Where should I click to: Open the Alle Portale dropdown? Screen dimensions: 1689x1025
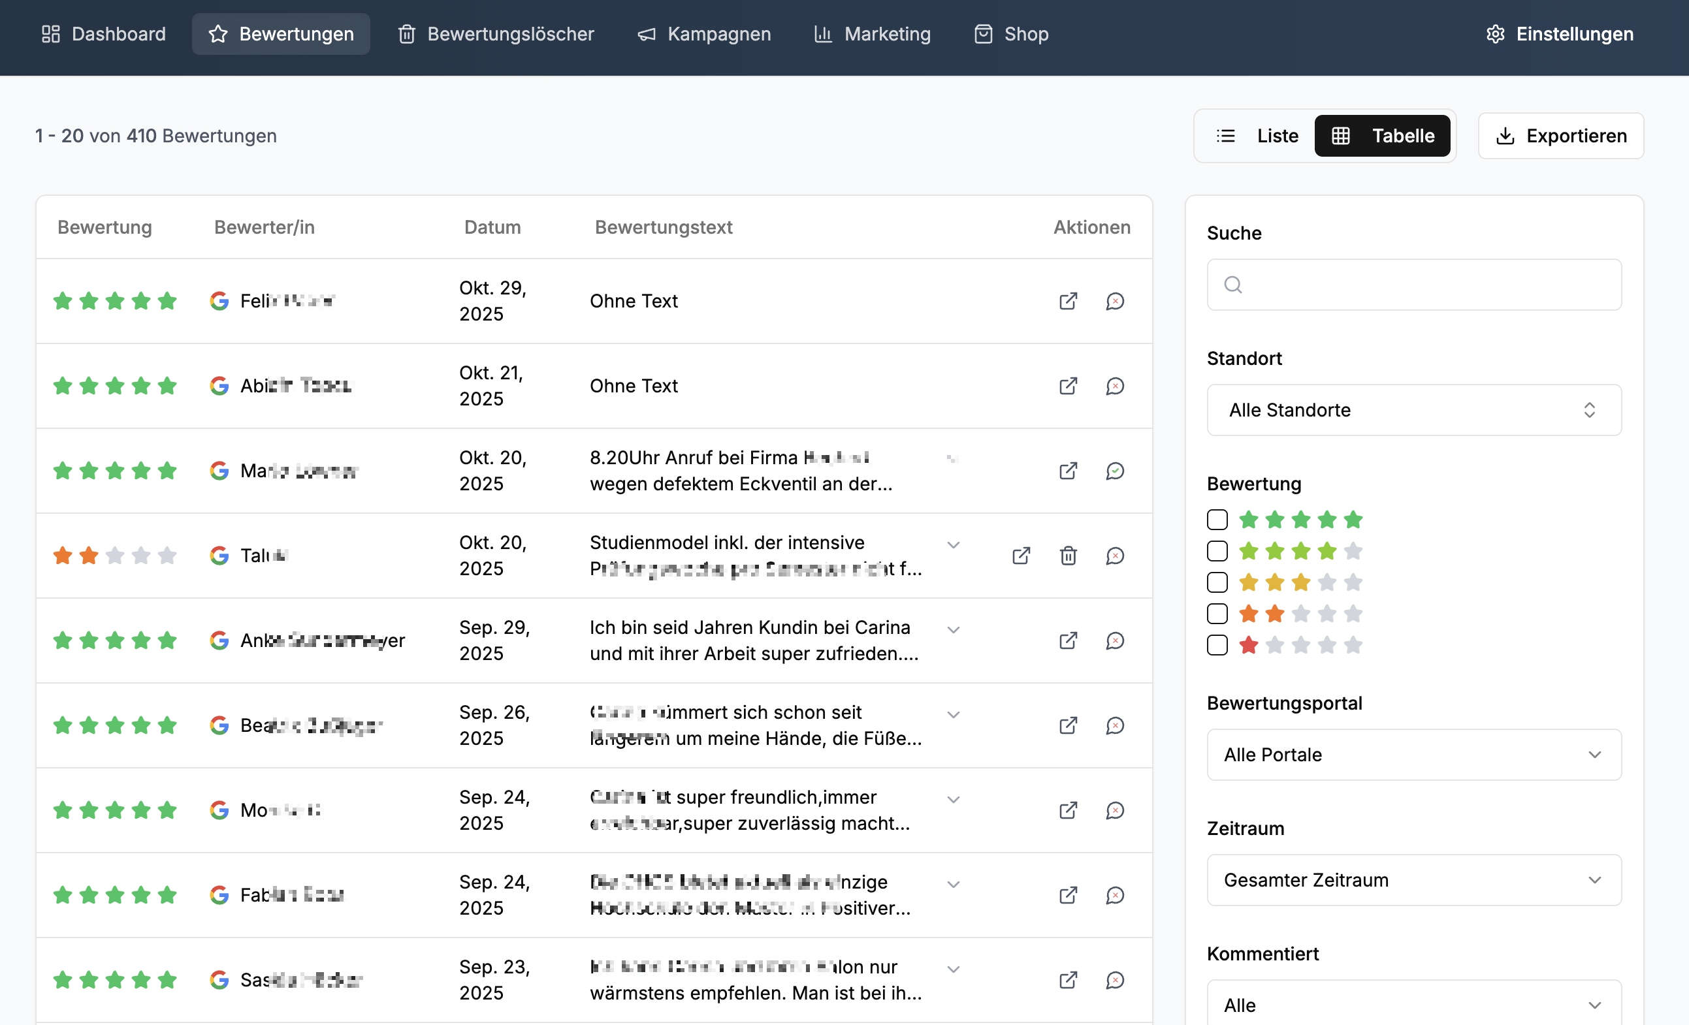(x=1413, y=754)
